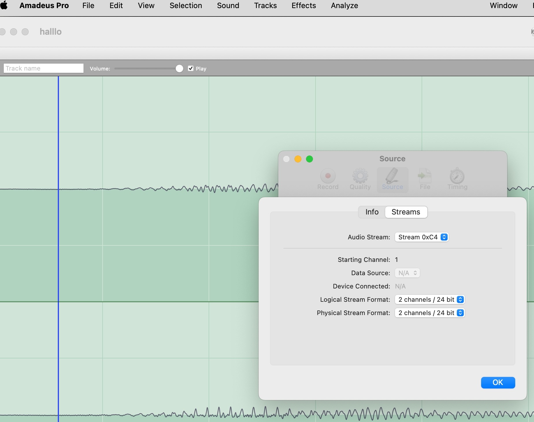Toggle the Play checkbox for the track
Image resolution: width=534 pixels, height=422 pixels.
click(x=191, y=69)
